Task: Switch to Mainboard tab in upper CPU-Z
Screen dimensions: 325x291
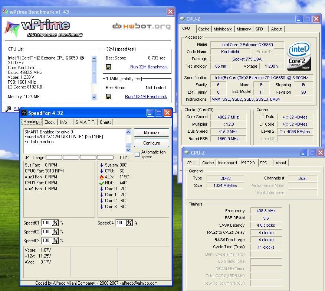Action: (223, 29)
